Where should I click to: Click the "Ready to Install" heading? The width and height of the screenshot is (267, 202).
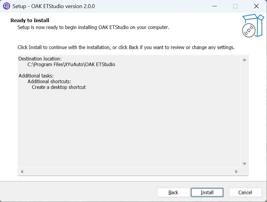pyautogui.click(x=30, y=20)
